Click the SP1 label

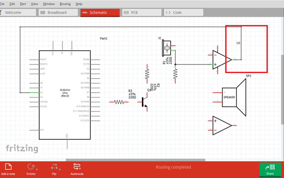click(248, 76)
